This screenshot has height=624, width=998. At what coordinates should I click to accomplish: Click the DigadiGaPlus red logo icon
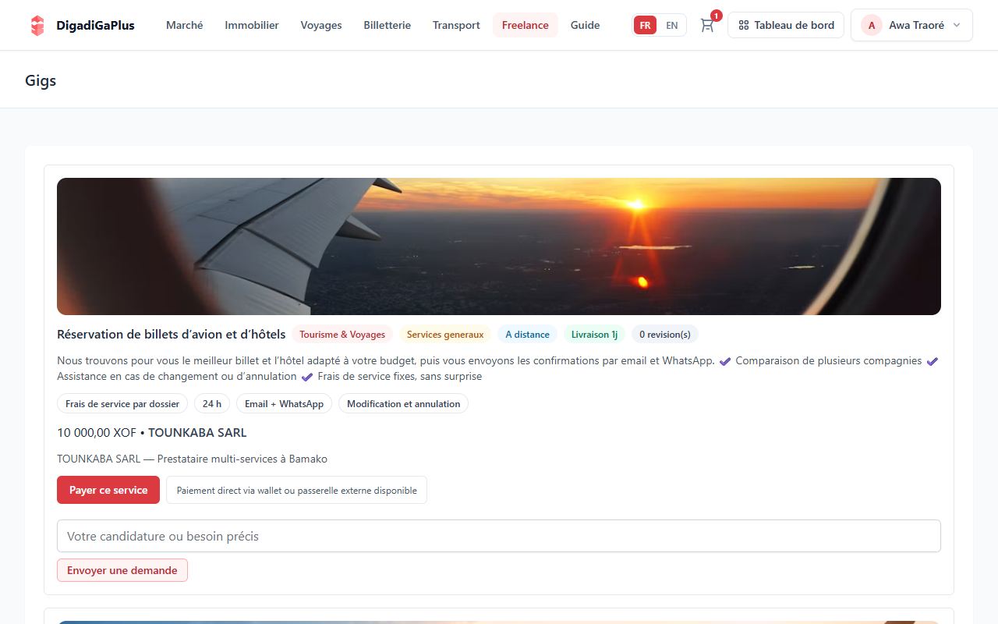[37, 25]
